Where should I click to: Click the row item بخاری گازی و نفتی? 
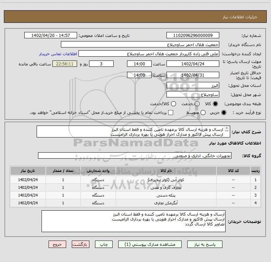166,187
